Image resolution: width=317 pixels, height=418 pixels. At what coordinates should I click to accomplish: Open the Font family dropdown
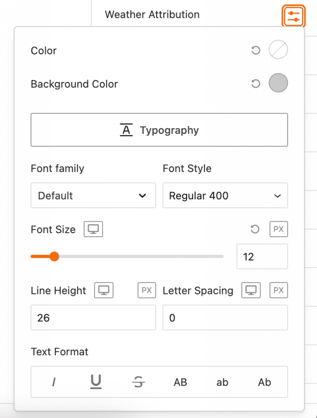pyautogui.click(x=93, y=196)
